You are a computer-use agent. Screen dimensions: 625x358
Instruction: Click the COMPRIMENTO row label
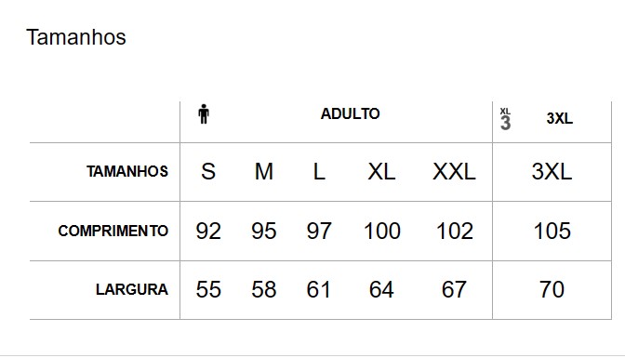pos(113,231)
